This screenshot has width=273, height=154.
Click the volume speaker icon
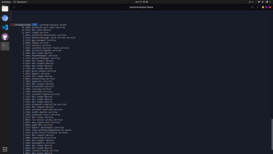pyautogui.click(x=263, y=2)
